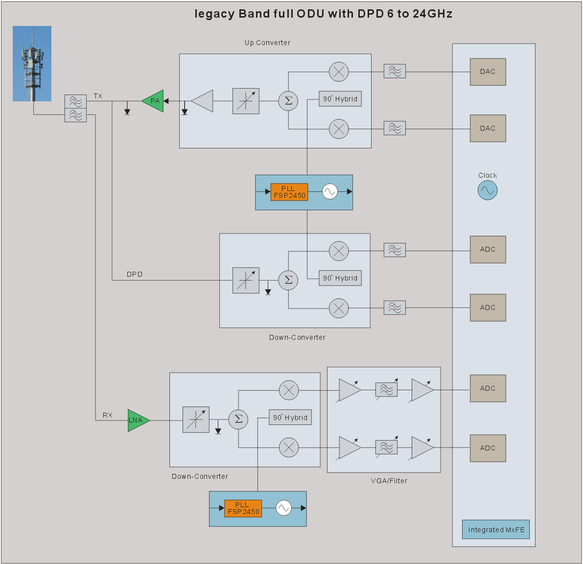
Task: Click the TX duplexer filter block
Action: click(75, 101)
